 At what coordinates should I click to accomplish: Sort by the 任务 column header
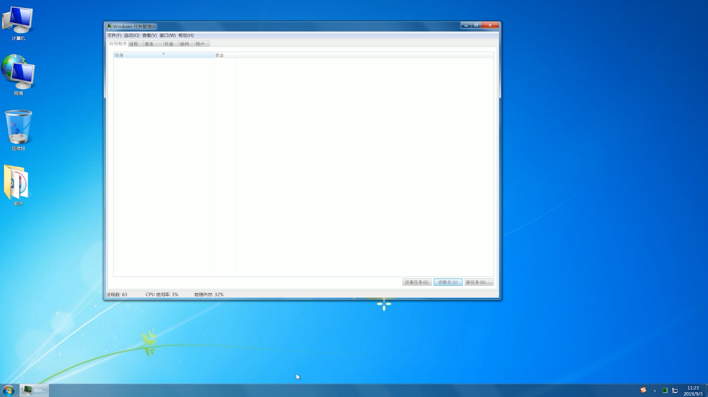click(x=164, y=55)
